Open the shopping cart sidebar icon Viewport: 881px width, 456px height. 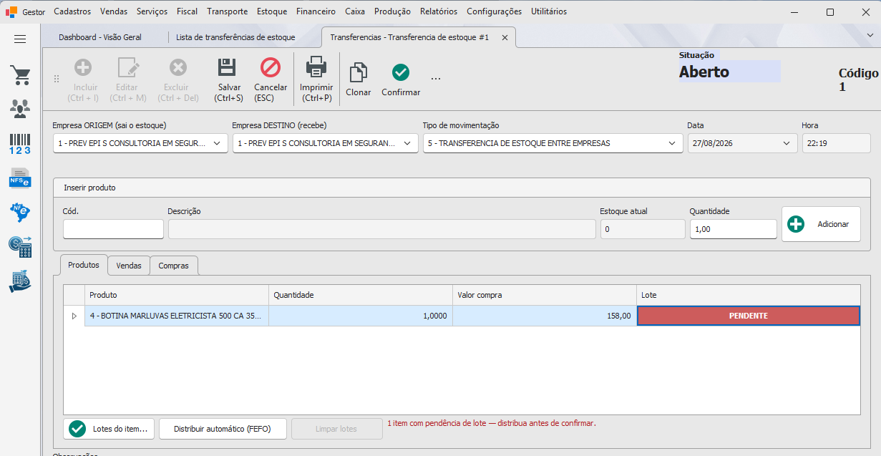click(x=20, y=75)
